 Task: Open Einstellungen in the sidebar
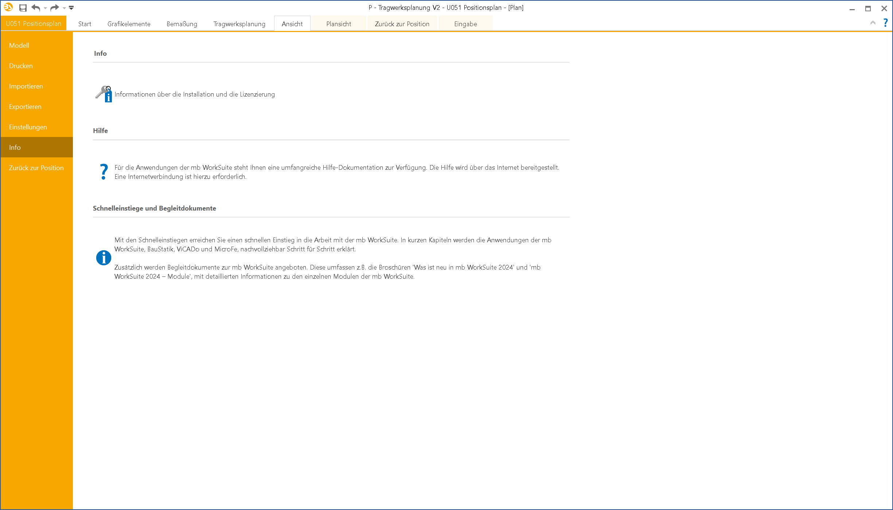coord(37,127)
